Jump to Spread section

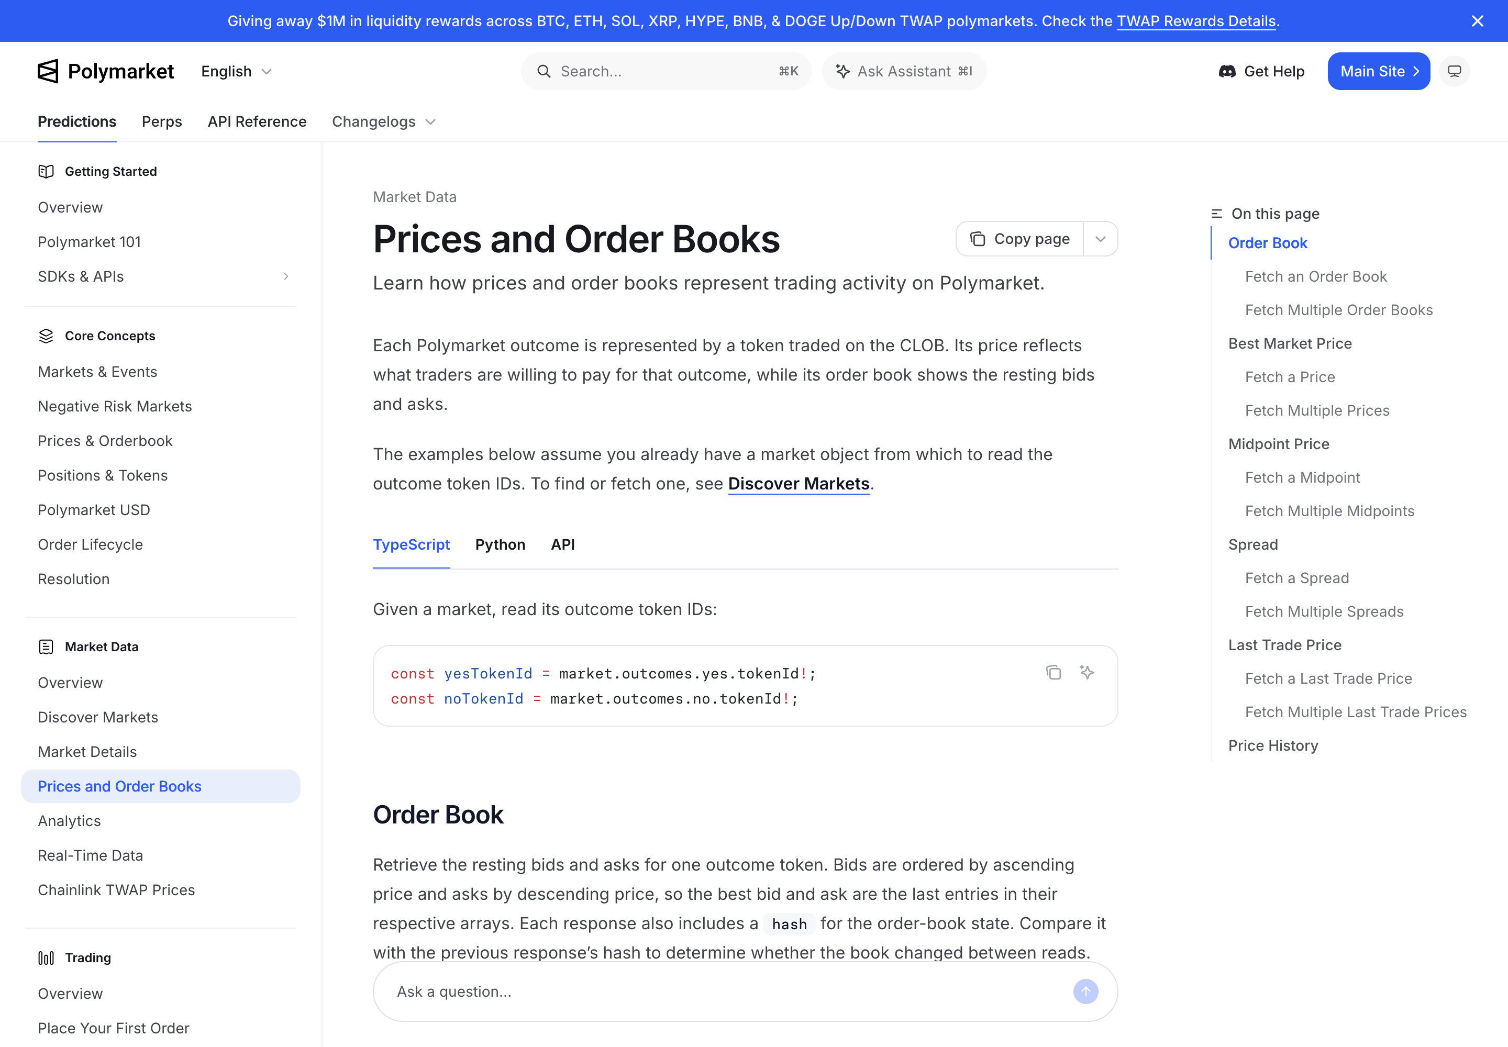1252,544
